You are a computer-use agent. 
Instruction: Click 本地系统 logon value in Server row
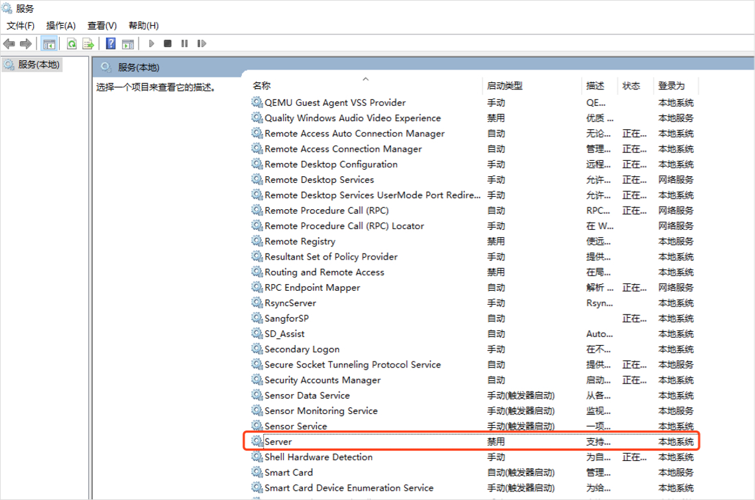pos(676,441)
